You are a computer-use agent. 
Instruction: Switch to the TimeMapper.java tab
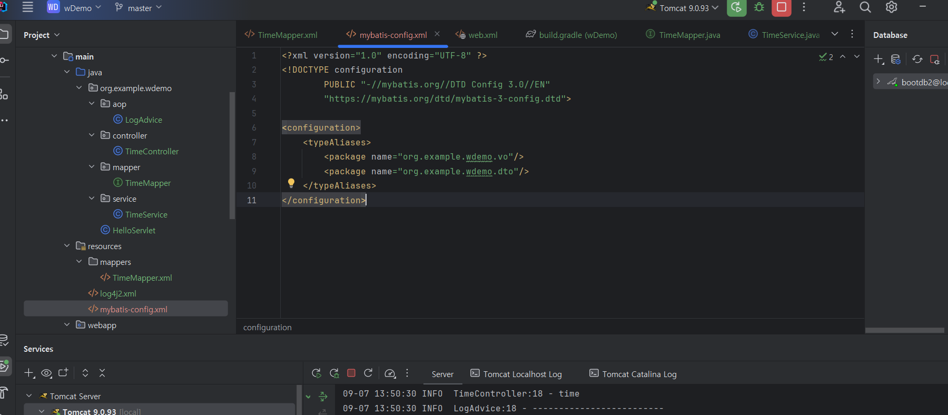683,35
